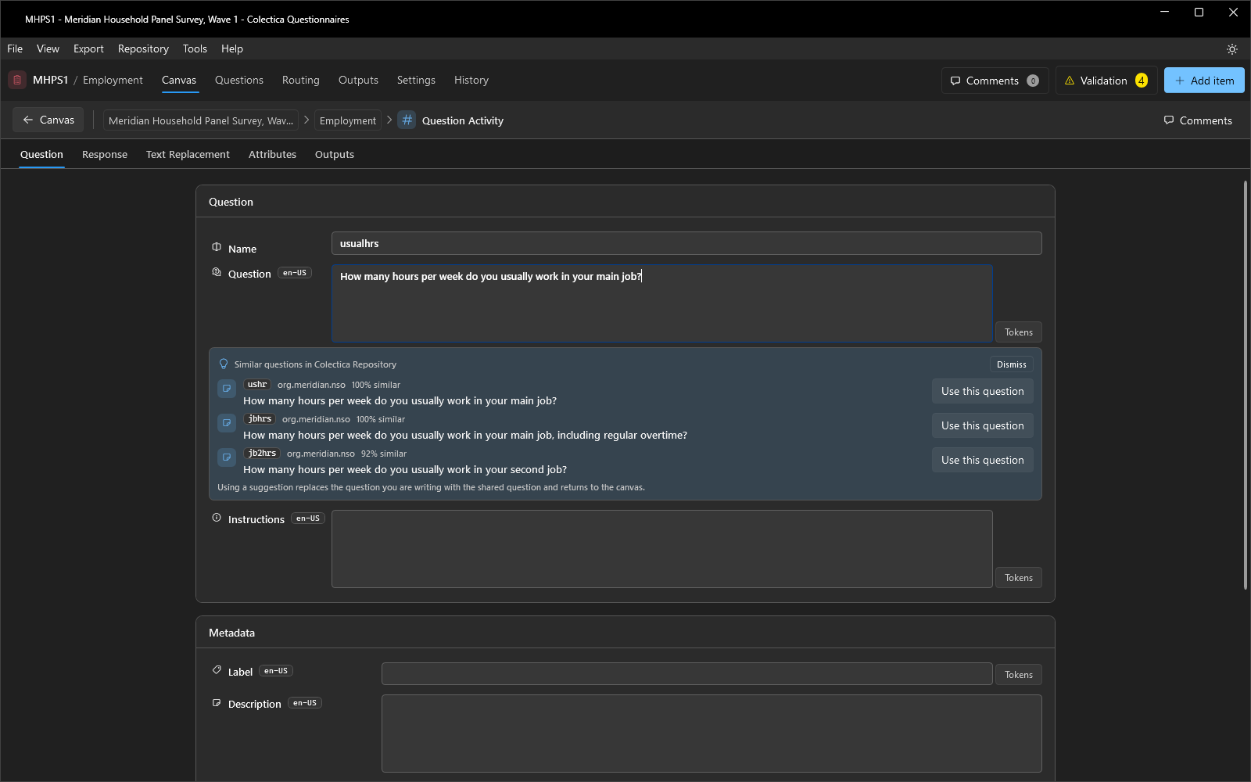Click the Name input field usualhrs

pos(686,243)
